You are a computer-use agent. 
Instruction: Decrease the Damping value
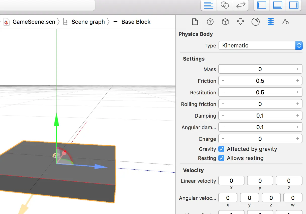[223, 115]
